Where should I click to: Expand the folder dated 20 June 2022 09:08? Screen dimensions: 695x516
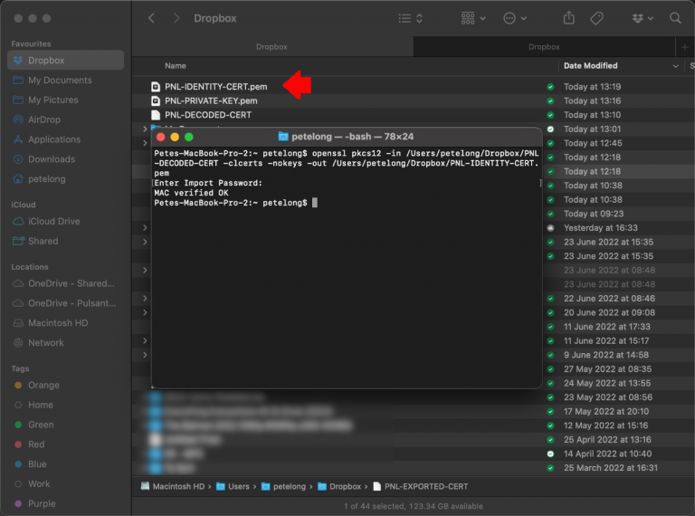coord(145,312)
